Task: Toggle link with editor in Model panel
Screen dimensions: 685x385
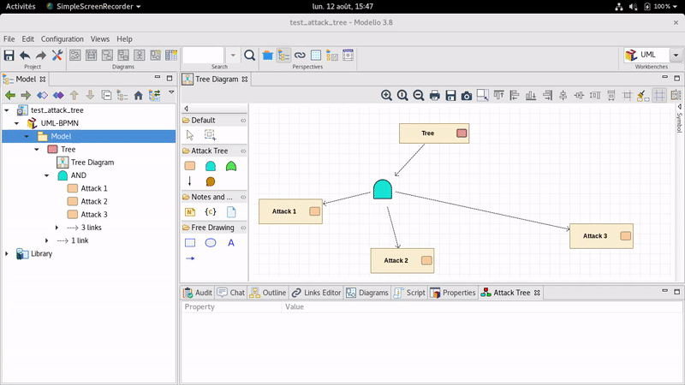Action: (x=155, y=95)
